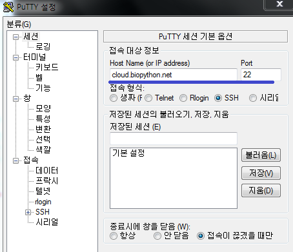The image size is (293, 252).
Task: Click 불러옴(L) button
Action: [x=261, y=155]
